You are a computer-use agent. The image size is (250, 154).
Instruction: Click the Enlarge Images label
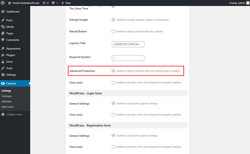click(x=79, y=20)
